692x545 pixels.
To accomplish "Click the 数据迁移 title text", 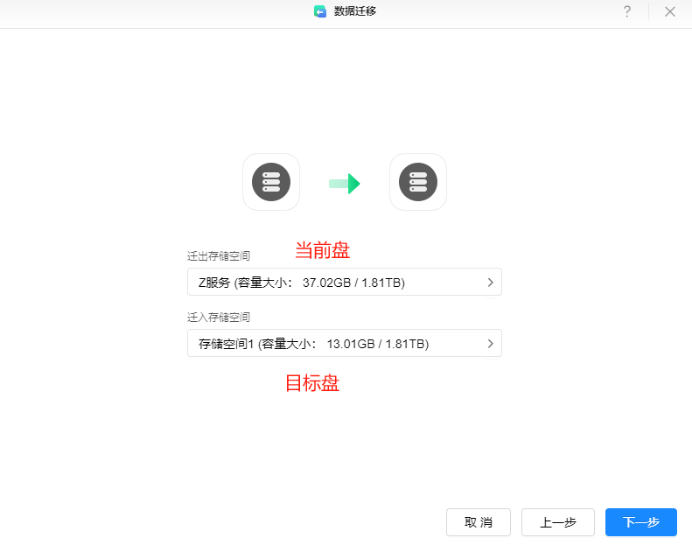I will [355, 11].
